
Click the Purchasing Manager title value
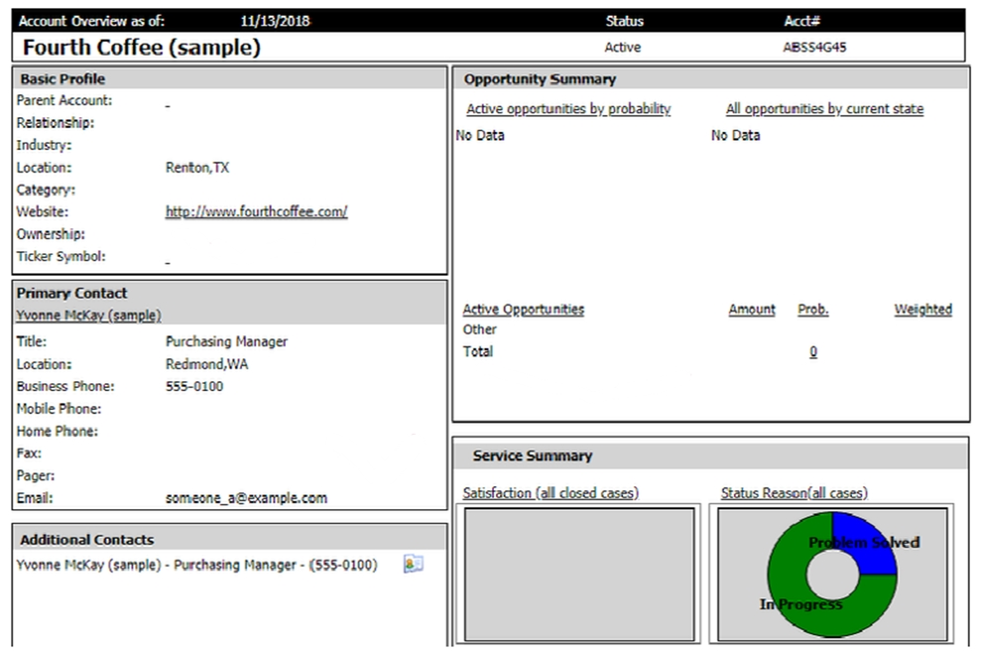coord(226,341)
